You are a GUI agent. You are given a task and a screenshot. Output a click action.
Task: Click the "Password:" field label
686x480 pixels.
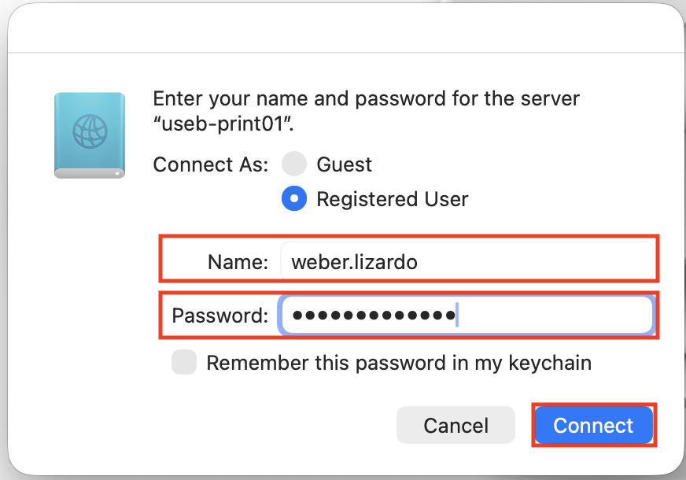[220, 316]
